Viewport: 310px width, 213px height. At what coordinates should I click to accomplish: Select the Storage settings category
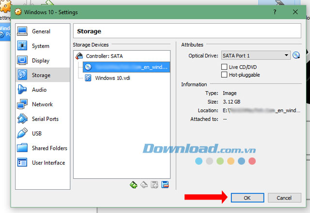[43, 75]
